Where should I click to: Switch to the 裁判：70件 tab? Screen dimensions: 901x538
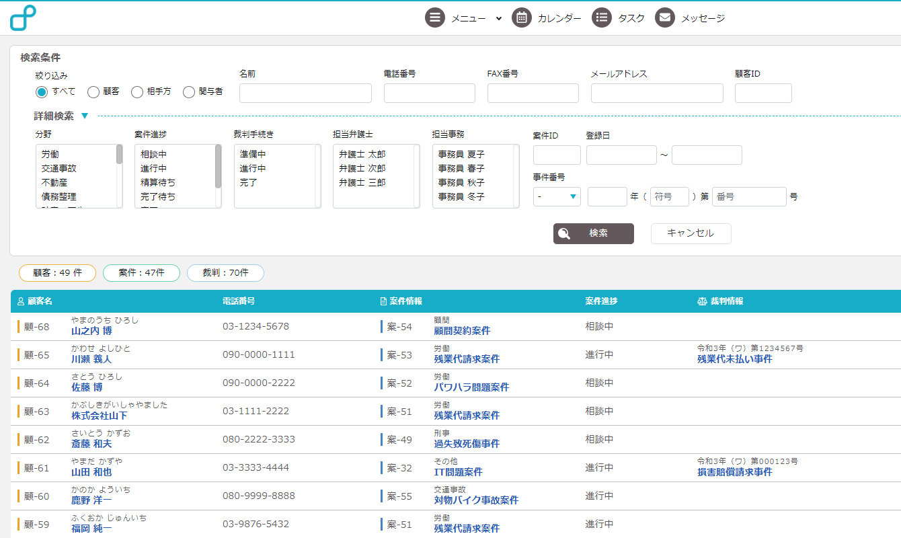(x=225, y=272)
